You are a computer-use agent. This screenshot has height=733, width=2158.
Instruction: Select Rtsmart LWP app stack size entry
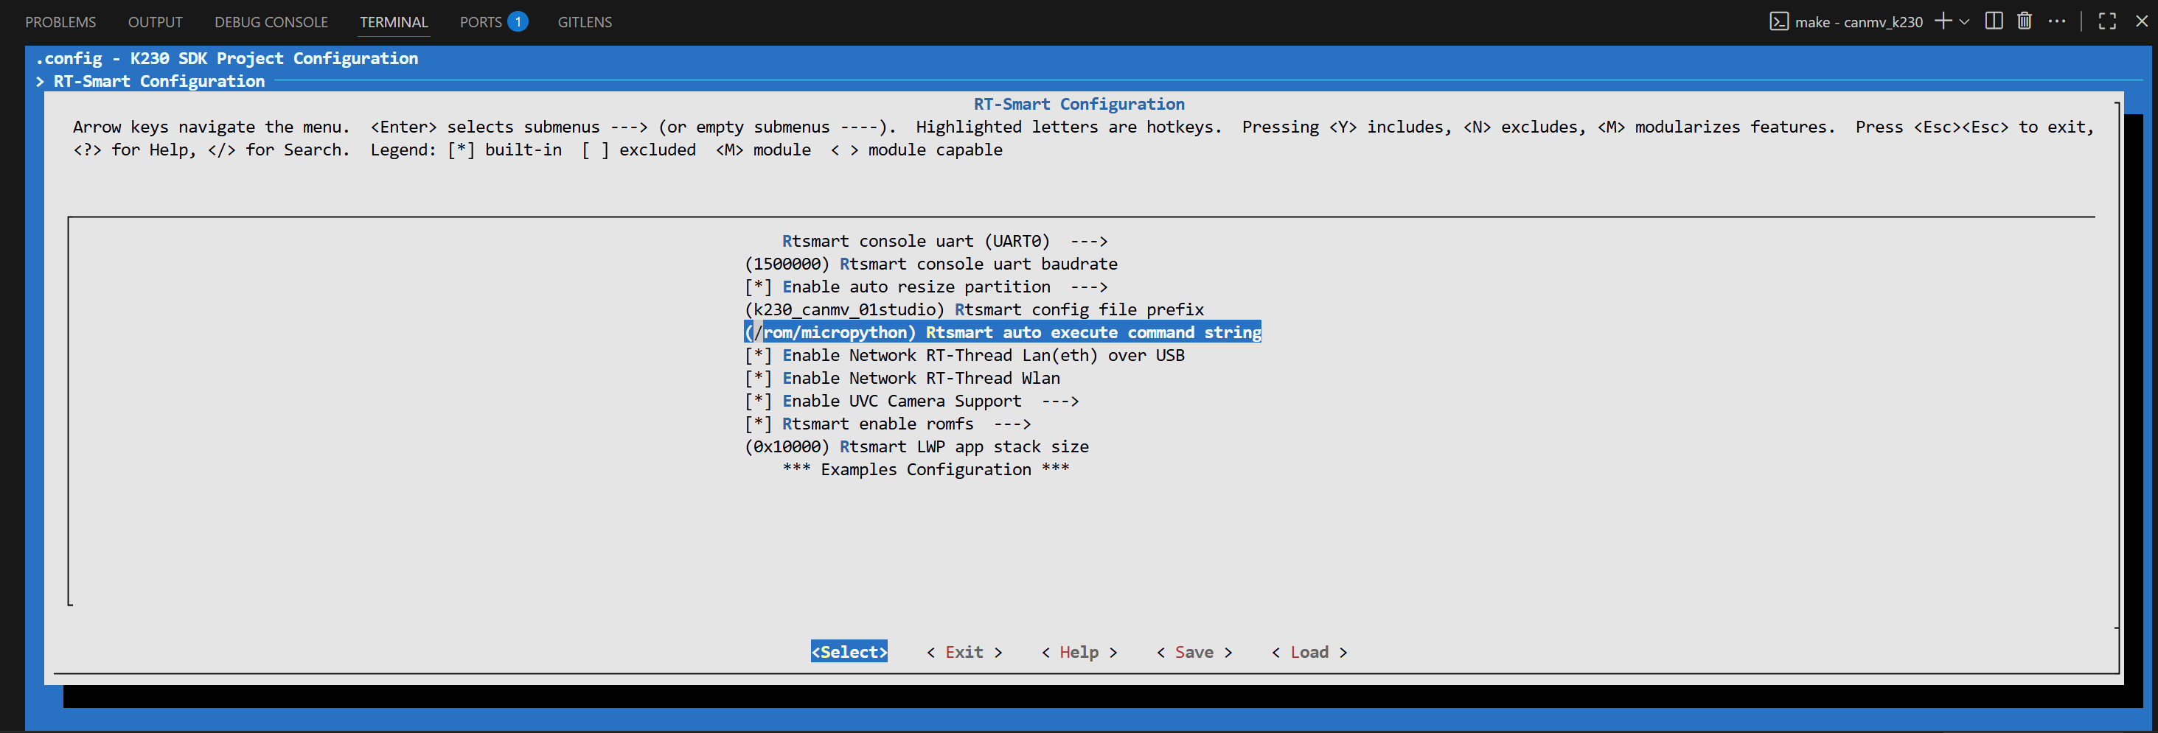pos(916,447)
